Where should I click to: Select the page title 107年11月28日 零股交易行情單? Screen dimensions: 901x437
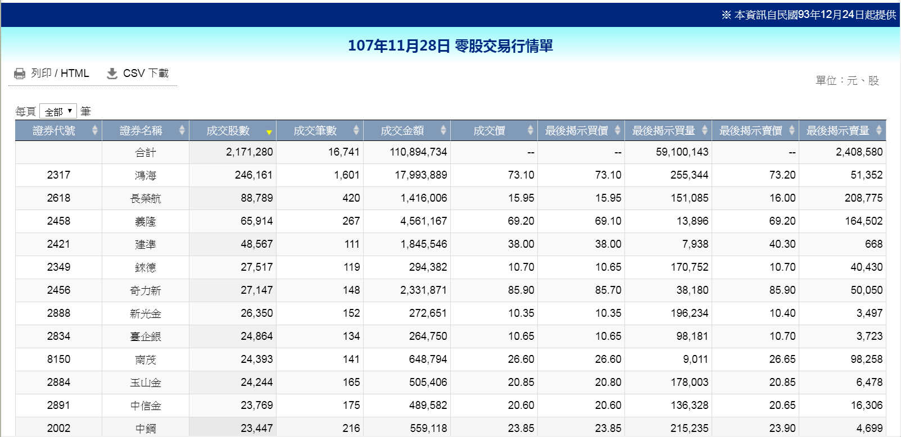(x=450, y=45)
